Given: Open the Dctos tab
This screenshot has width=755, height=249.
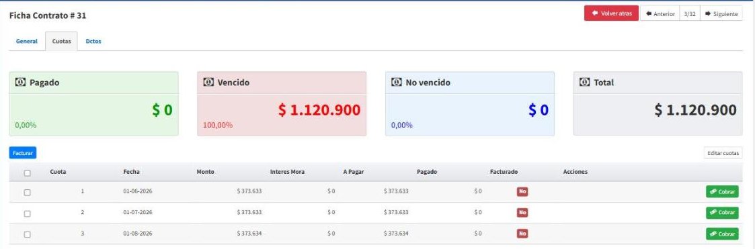Looking at the screenshot, I should (x=93, y=42).
